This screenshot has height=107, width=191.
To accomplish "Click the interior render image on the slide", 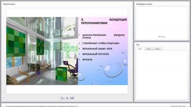I will click(x=42, y=51).
